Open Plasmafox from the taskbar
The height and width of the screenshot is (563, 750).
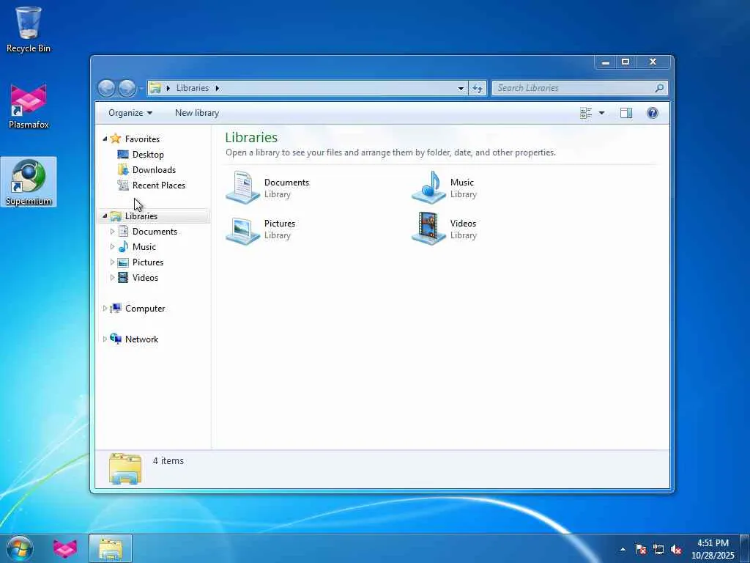(x=65, y=548)
